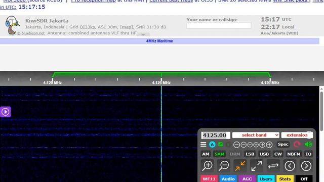Click the 4MHz Maritime band bar

[x=159, y=41]
